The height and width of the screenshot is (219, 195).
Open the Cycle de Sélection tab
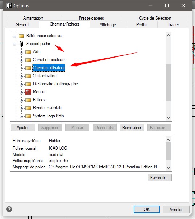coord(155,18)
